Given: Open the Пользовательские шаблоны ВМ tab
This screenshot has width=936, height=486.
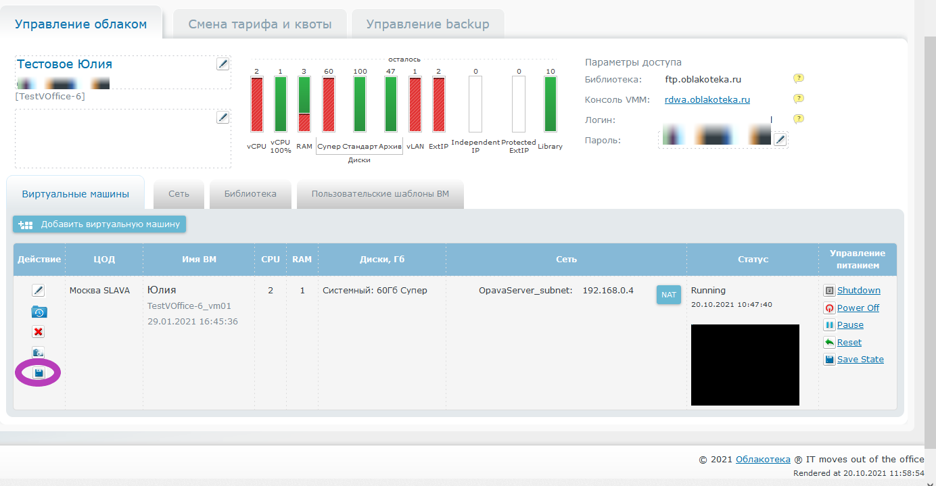Looking at the screenshot, I should [380, 194].
